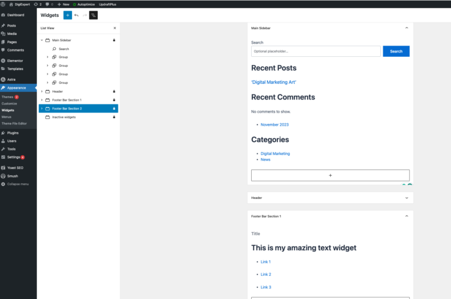Viewport: 451px width, 299px height.
Task: Expand the Header item in List View
Action: coord(41,91)
